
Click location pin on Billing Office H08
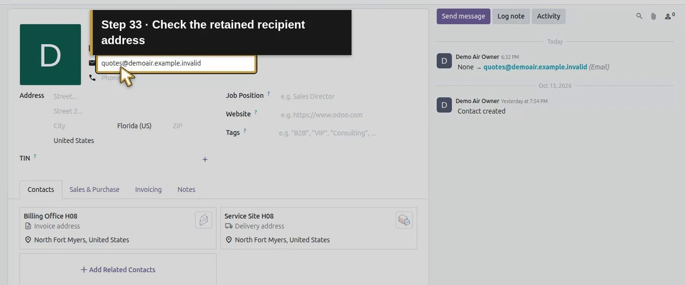[28, 240]
